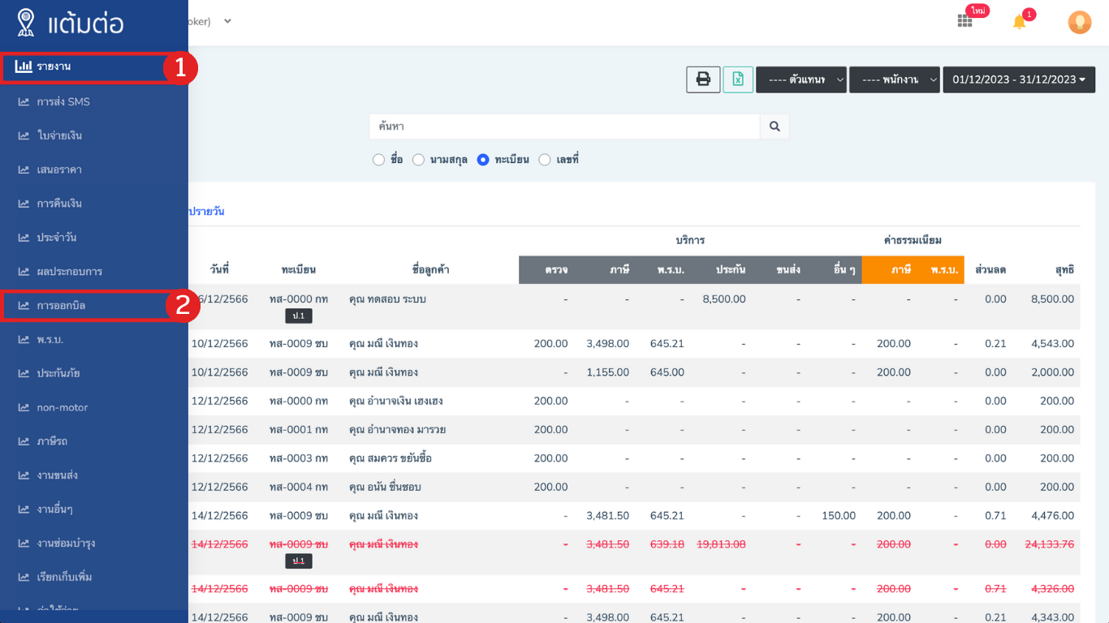Click the magnifier search button

775,127
